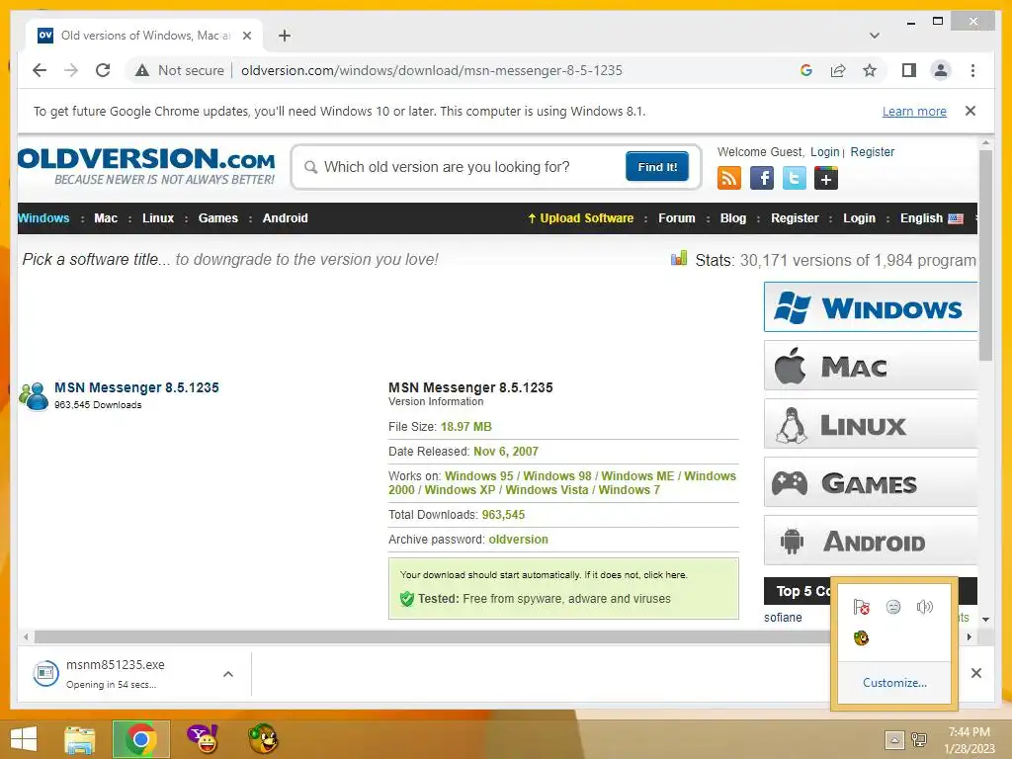Click the archive password oldversion text
The image size is (1012, 759).
518,539
